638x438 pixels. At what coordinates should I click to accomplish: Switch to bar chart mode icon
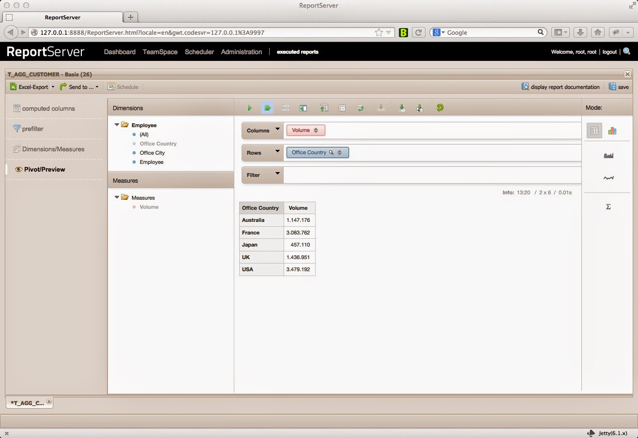click(x=612, y=131)
